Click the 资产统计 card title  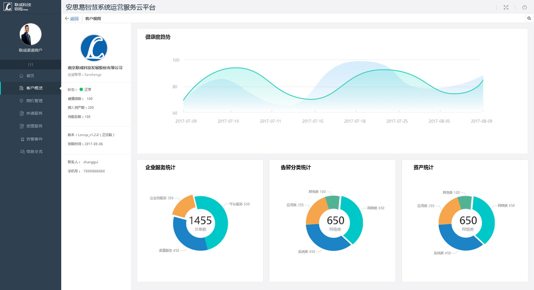pyautogui.click(x=424, y=167)
